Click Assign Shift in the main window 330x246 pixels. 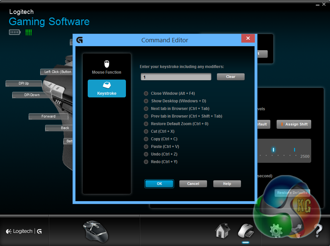294,124
